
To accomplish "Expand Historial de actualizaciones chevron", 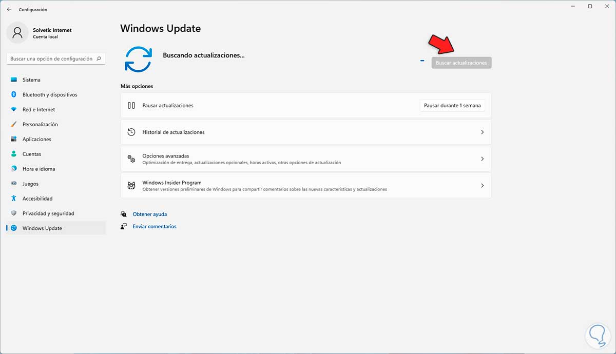I will click(482, 132).
